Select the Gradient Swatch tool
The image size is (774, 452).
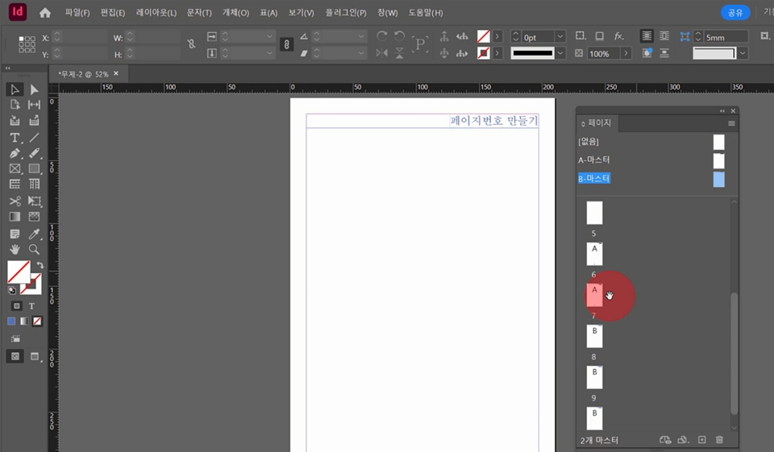tap(15, 217)
